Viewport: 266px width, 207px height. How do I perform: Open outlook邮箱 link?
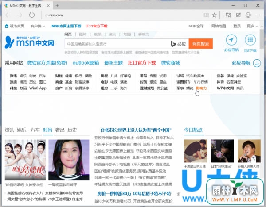[x=86, y=63]
